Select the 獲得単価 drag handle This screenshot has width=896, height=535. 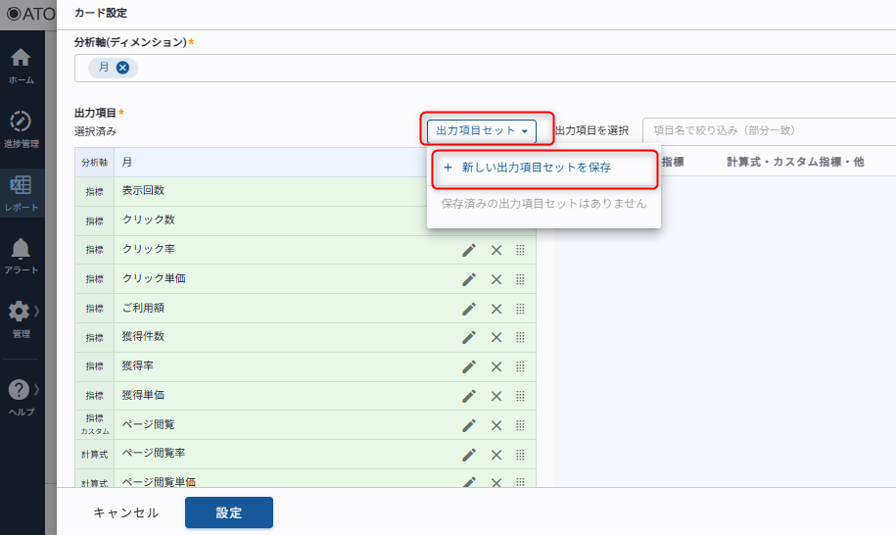(x=520, y=396)
